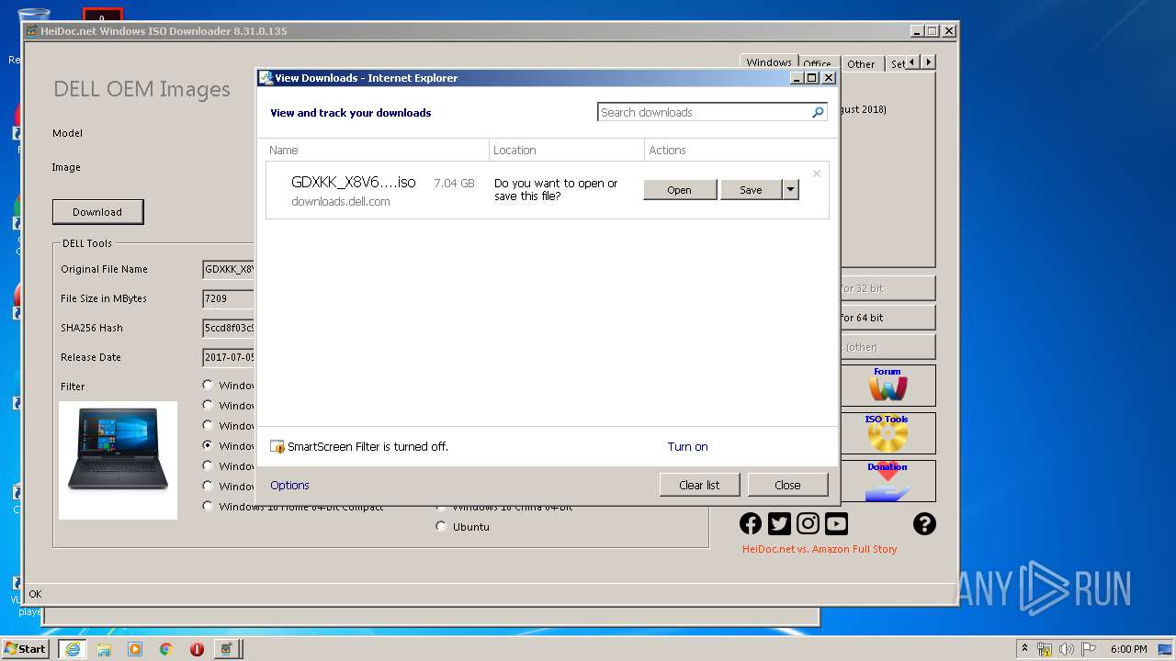Click the '(other)' button
This screenshot has width=1176, height=661.
pyautogui.click(x=888, y=347)
